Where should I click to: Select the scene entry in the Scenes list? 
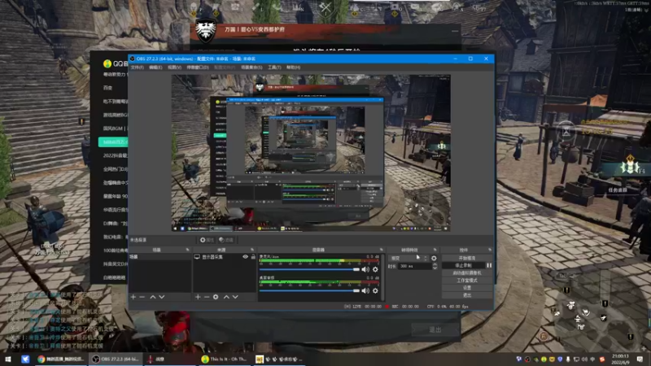point(159,257)
